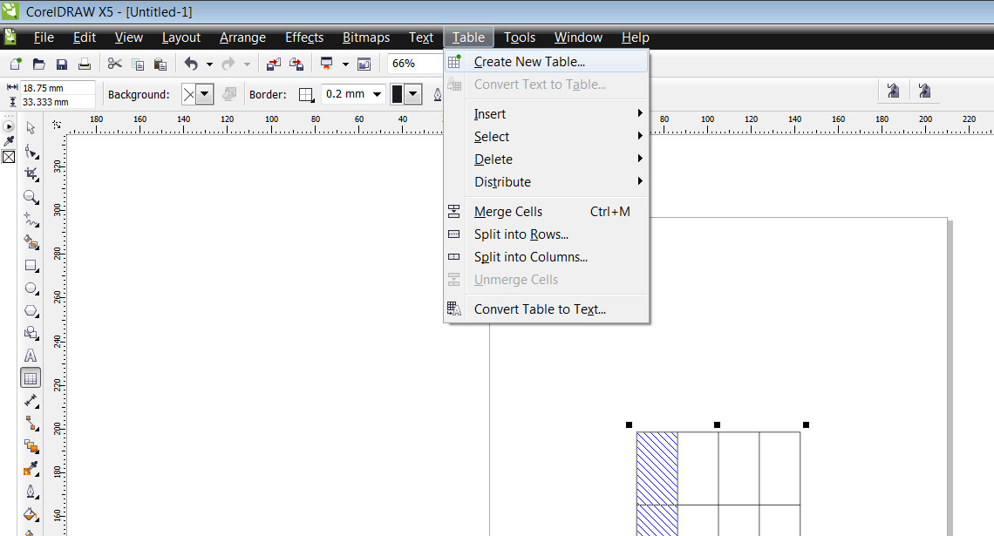The height and width of the screenshot is (536, 994).
Task: Select the Zoom tool
Action: click(x=31, y=196)
